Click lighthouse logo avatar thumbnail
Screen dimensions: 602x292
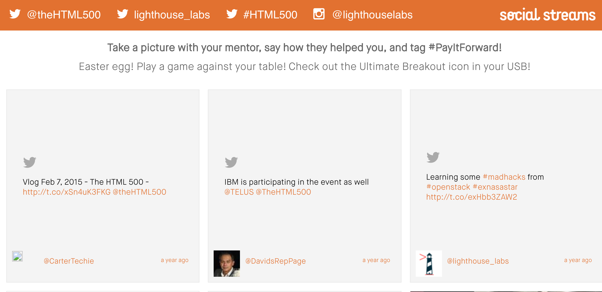coord(429,264)
